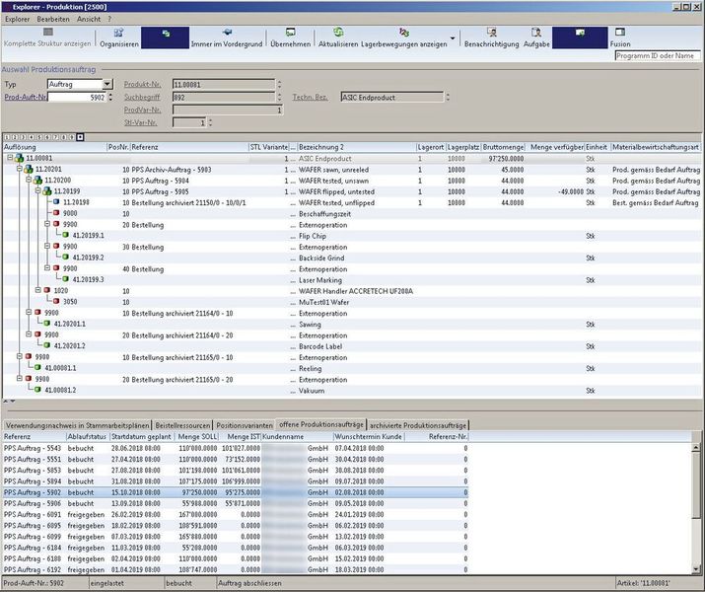Open the Explorer menu
The image size is (705, 592).
click(17, 20)
